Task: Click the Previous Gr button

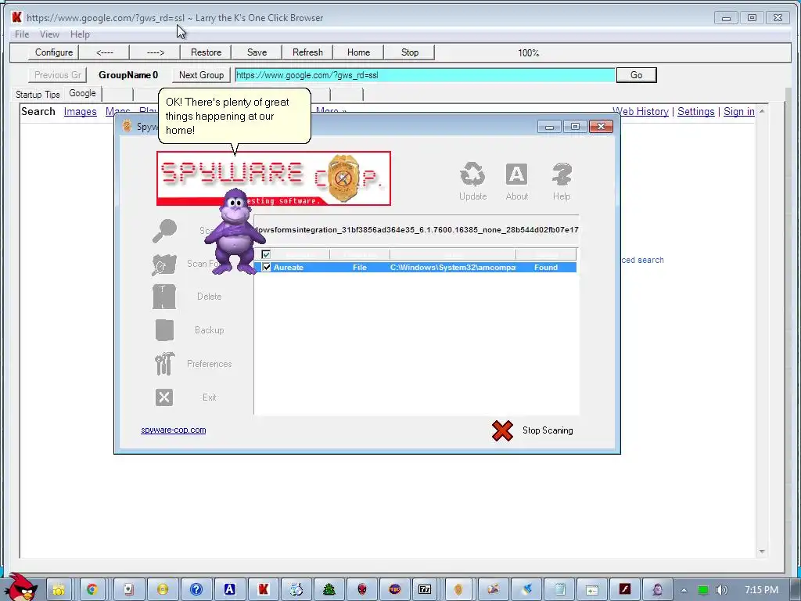Action: click(x=58, y=75)
